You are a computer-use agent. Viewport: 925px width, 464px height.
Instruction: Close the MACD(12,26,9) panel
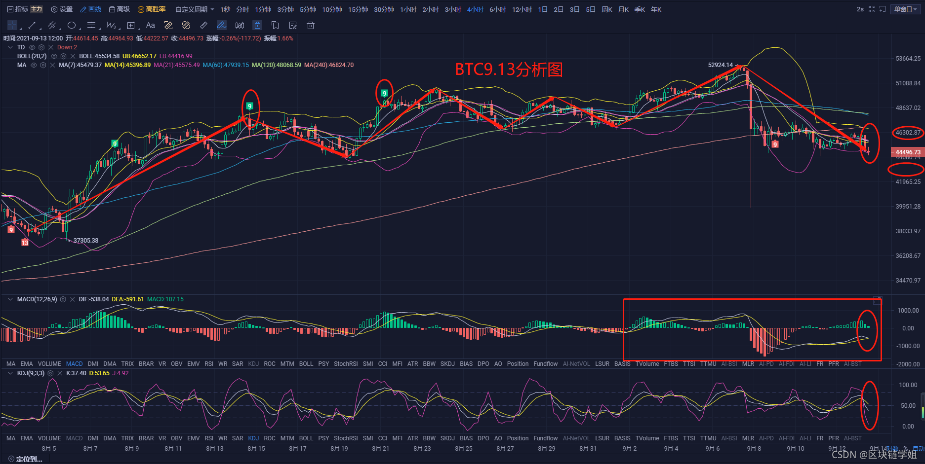72,299
